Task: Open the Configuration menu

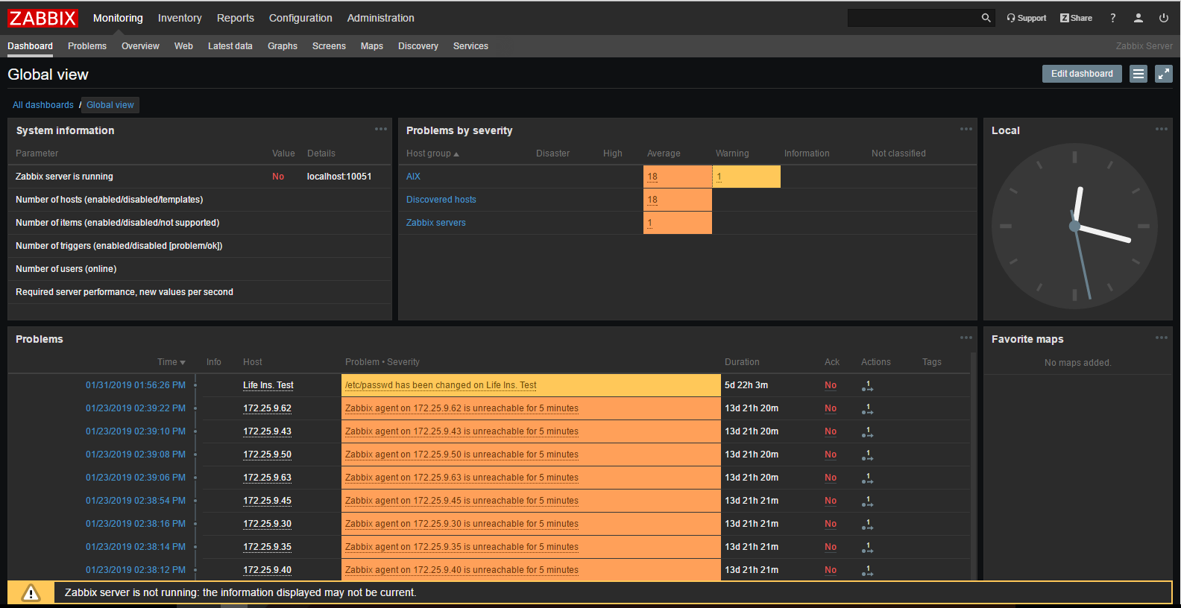Action: coord(300,18)
